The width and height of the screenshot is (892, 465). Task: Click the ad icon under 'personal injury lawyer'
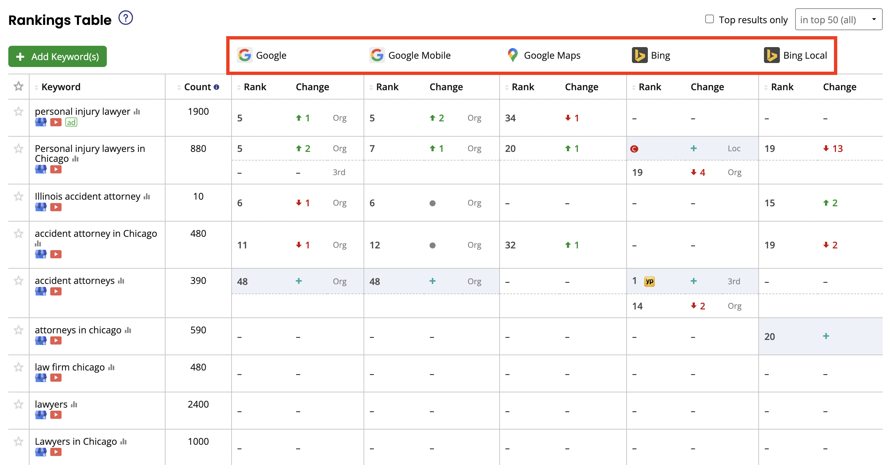[x=71, y=122]
